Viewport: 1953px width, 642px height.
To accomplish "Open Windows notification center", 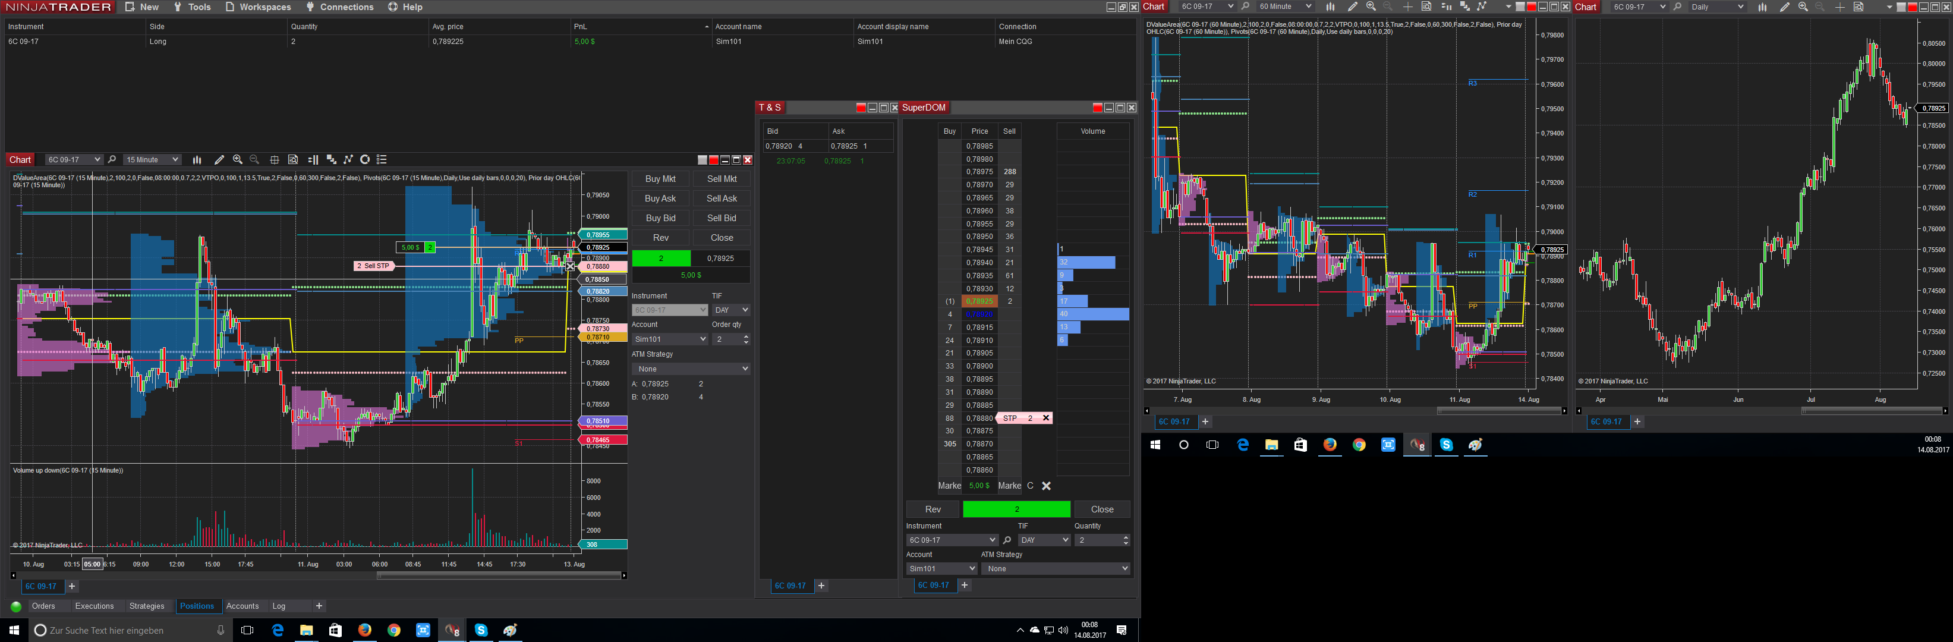I will pos(1122,630).
